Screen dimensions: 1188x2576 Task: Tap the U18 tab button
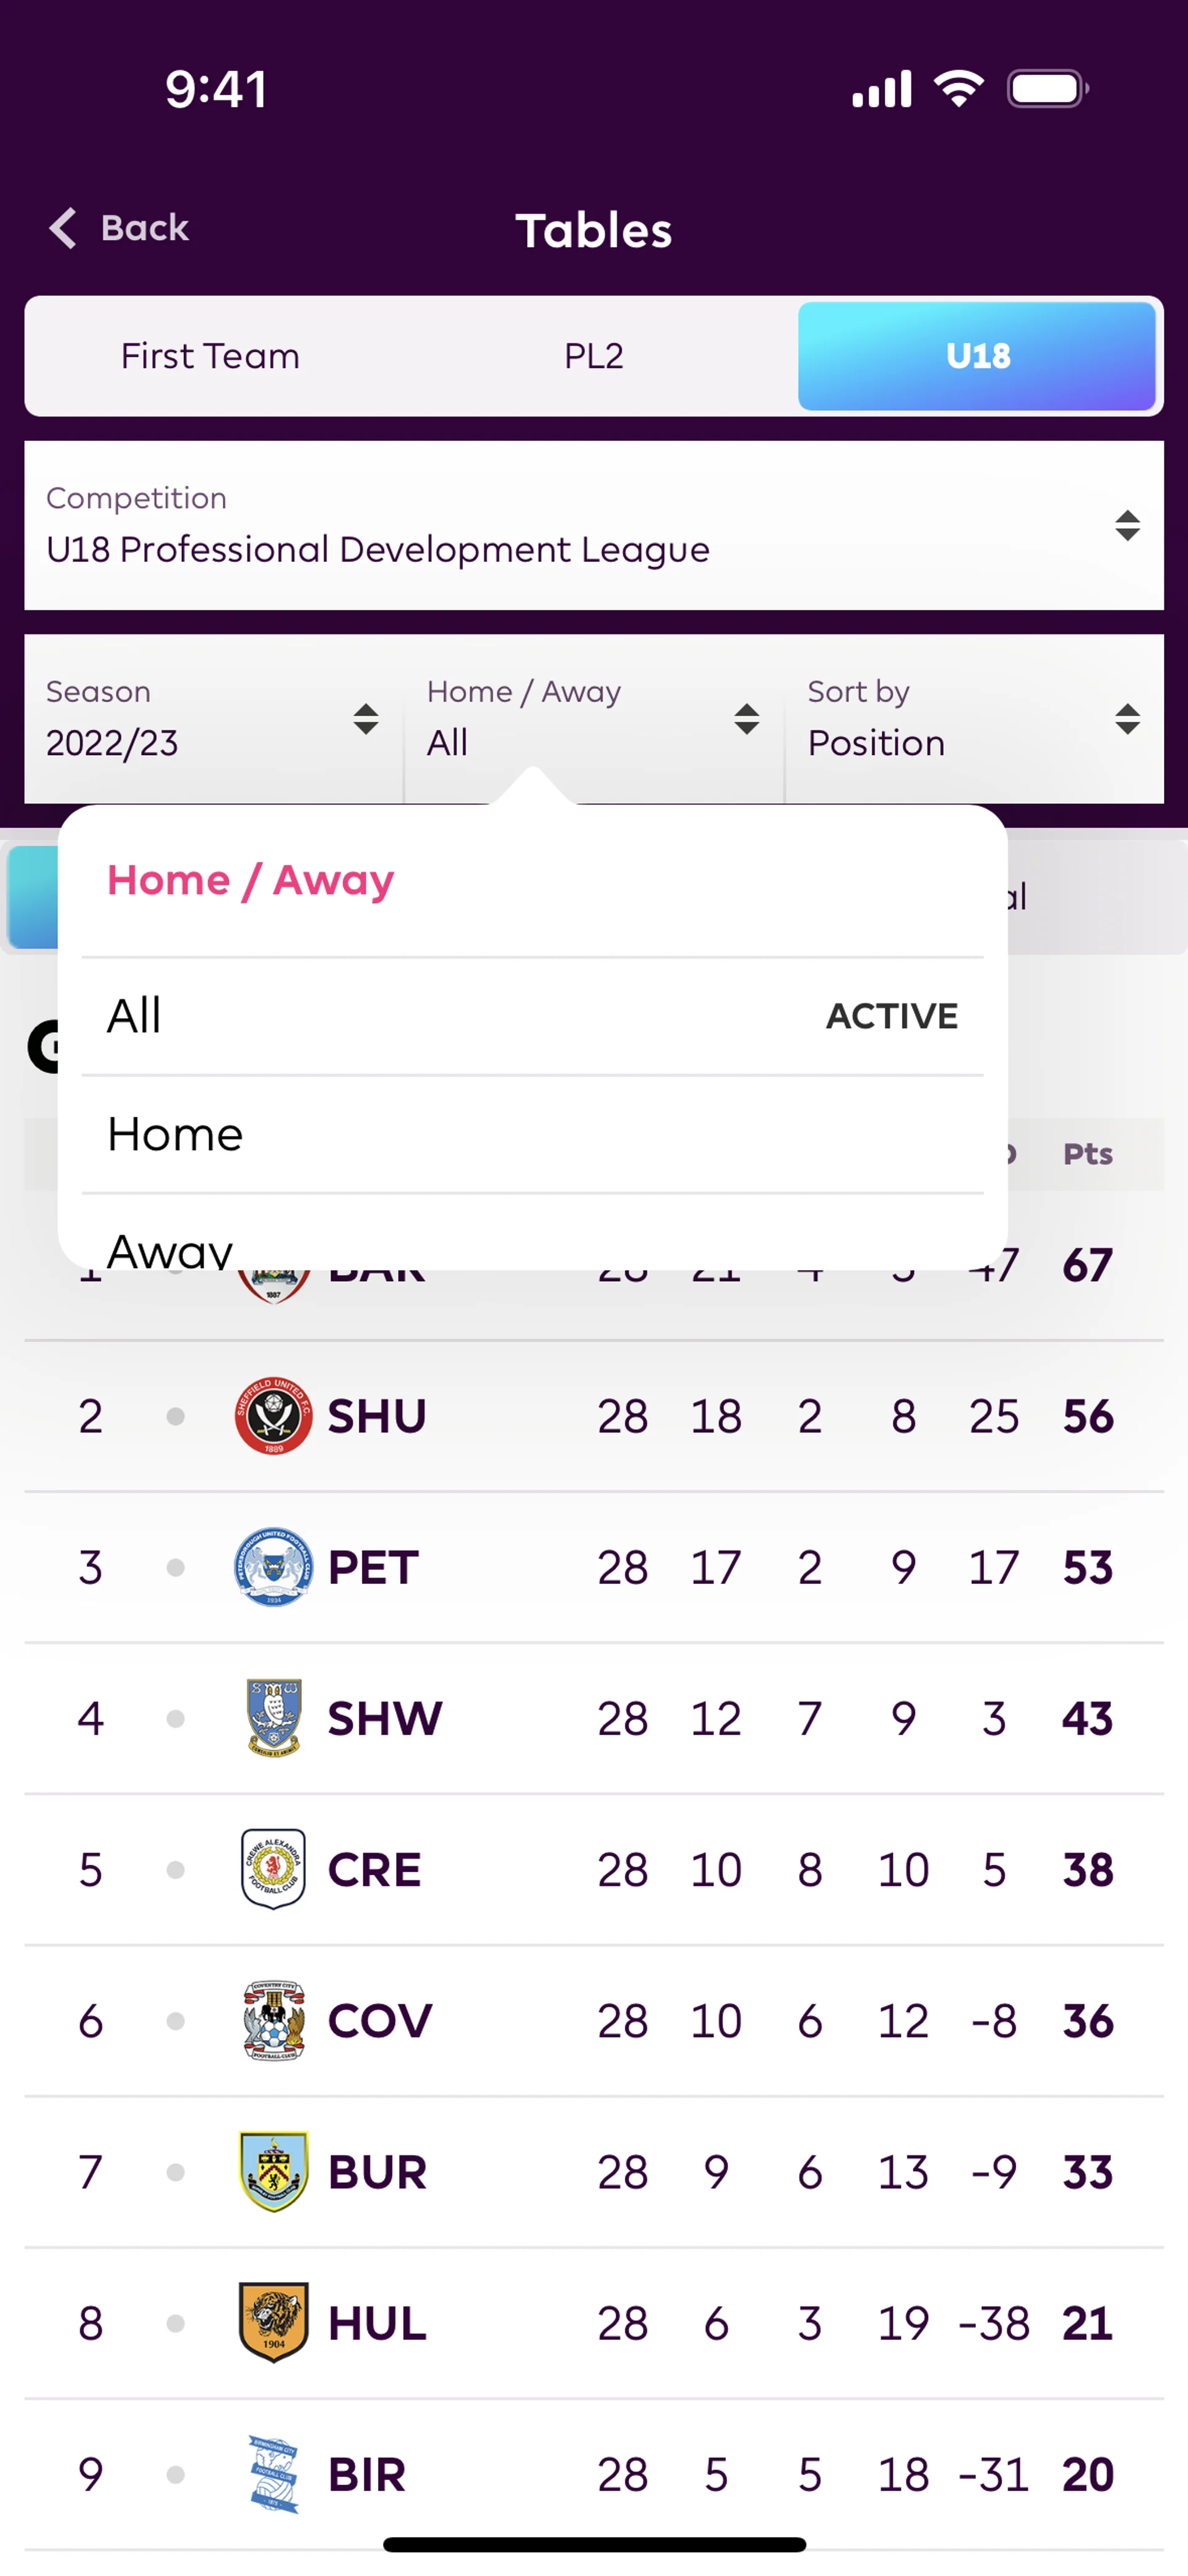(977, 356)
